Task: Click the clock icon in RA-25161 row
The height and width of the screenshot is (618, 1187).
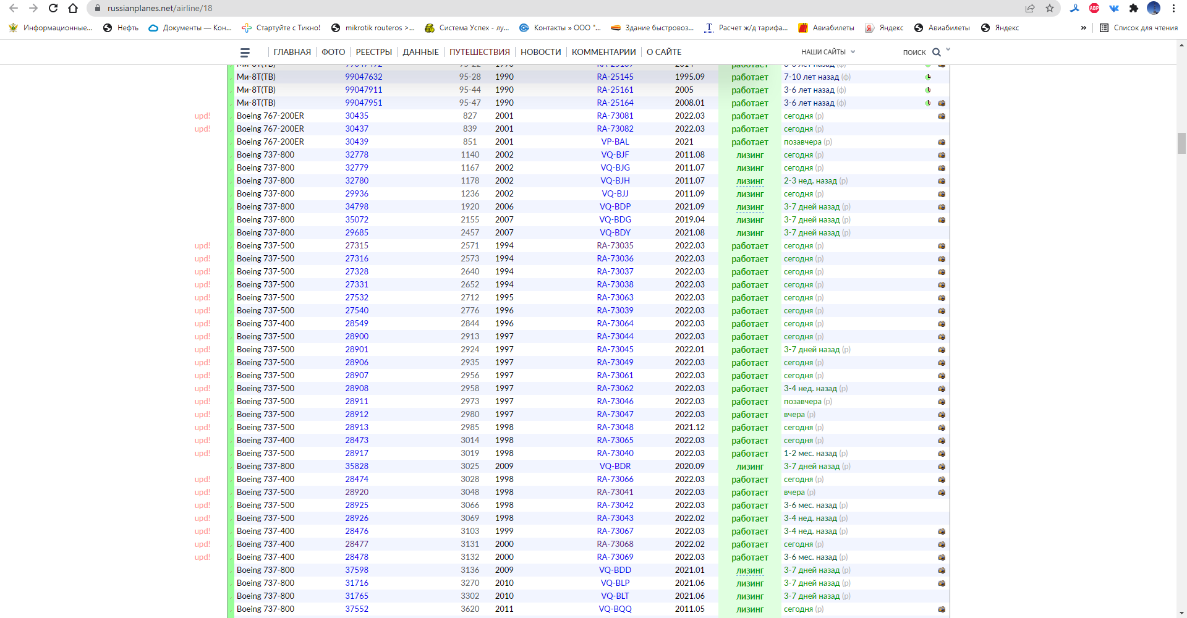Action: click(928, 90)
